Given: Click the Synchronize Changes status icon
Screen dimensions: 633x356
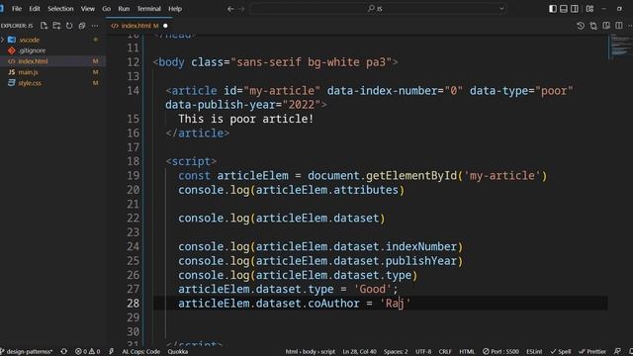Looking at the screenshot, I should [63, 352].
